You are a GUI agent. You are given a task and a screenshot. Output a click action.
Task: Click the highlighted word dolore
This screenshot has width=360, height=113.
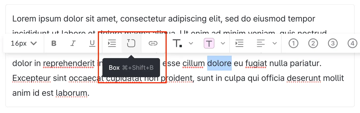(x=219, y=63)
